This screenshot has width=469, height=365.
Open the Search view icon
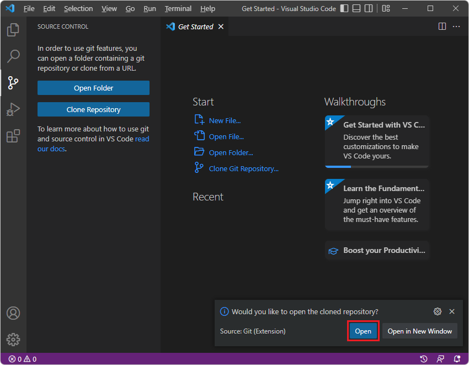(13, 56)
